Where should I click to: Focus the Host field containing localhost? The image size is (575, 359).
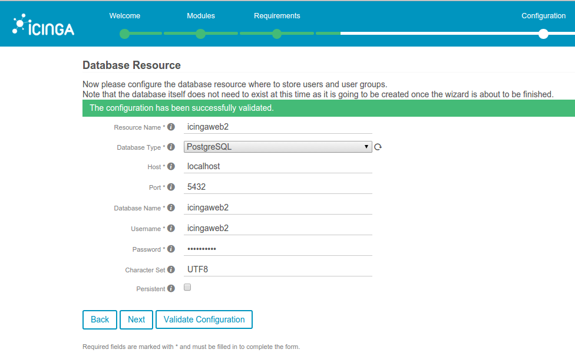pyautogui.click(x=278, y=166)
